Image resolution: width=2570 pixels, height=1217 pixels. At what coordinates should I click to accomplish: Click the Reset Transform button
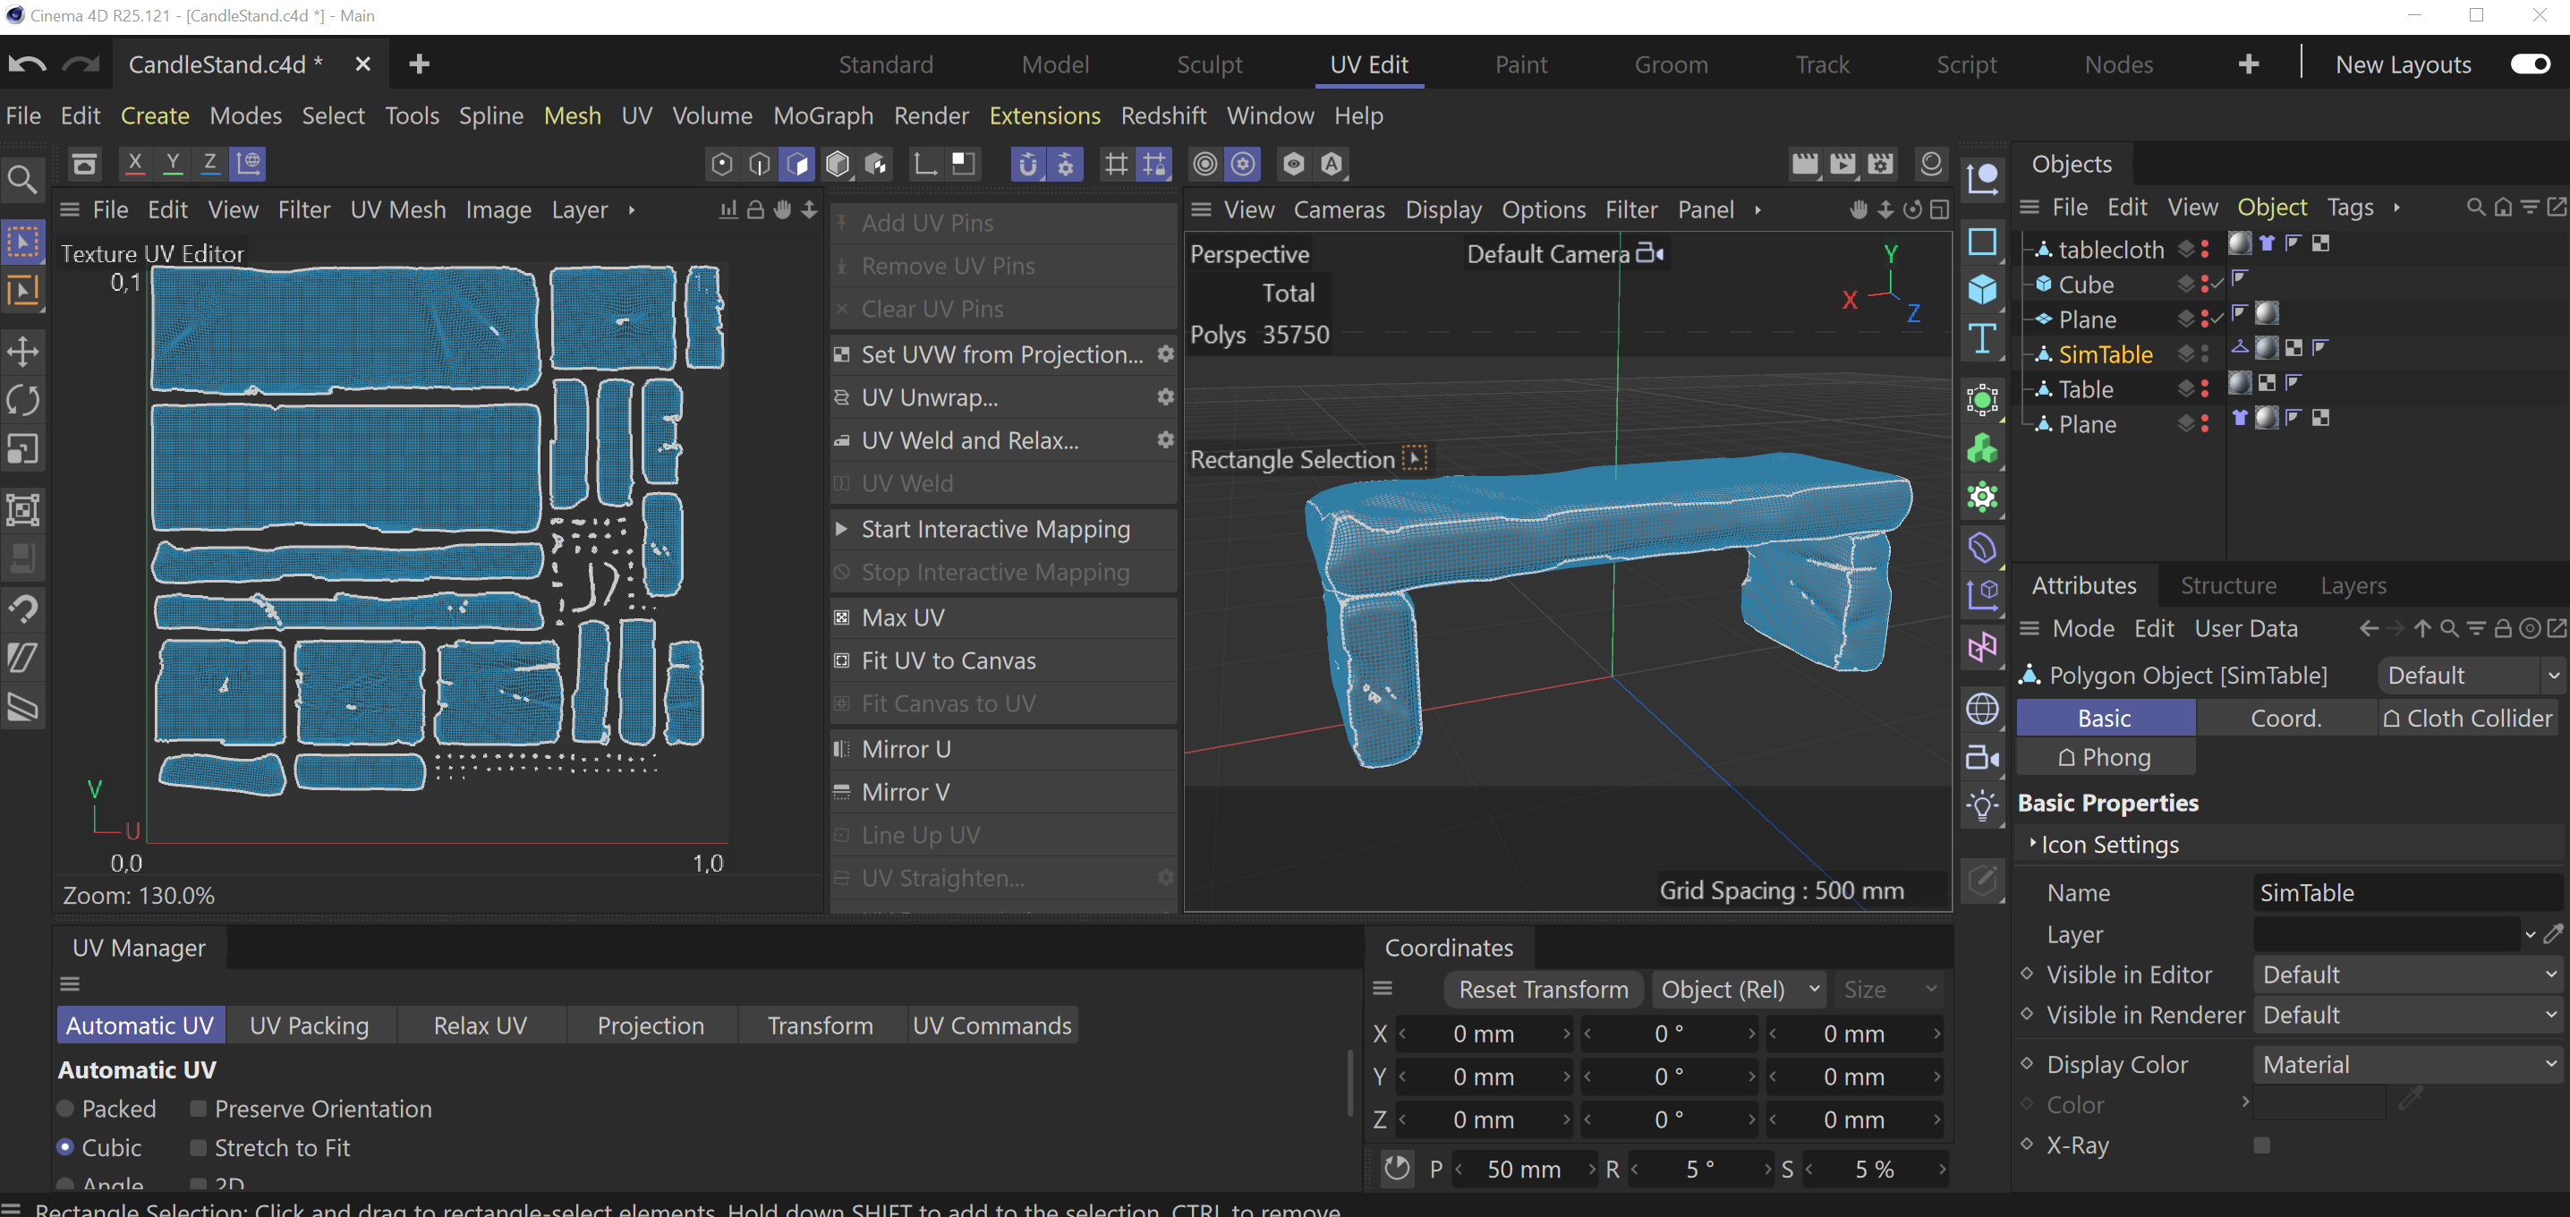[1543, 989]
